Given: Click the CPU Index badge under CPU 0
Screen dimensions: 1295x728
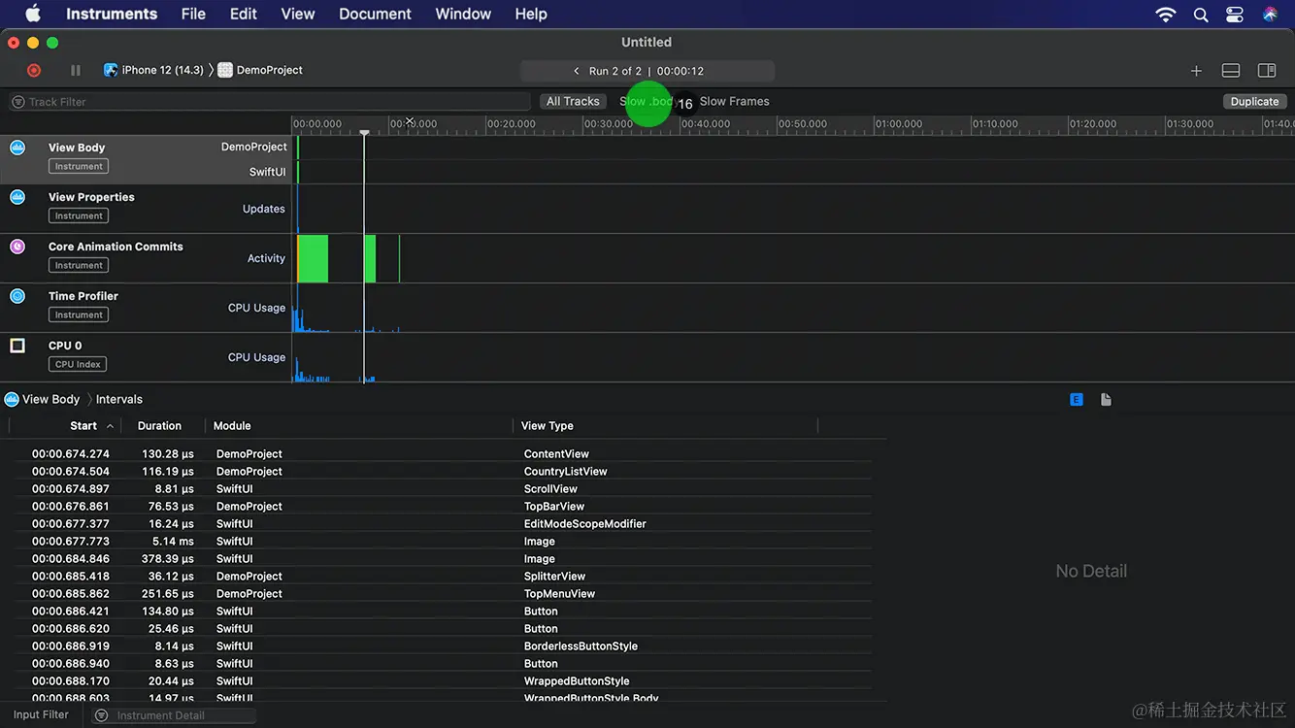Looking at the screenshot, I should coord(78,365).
